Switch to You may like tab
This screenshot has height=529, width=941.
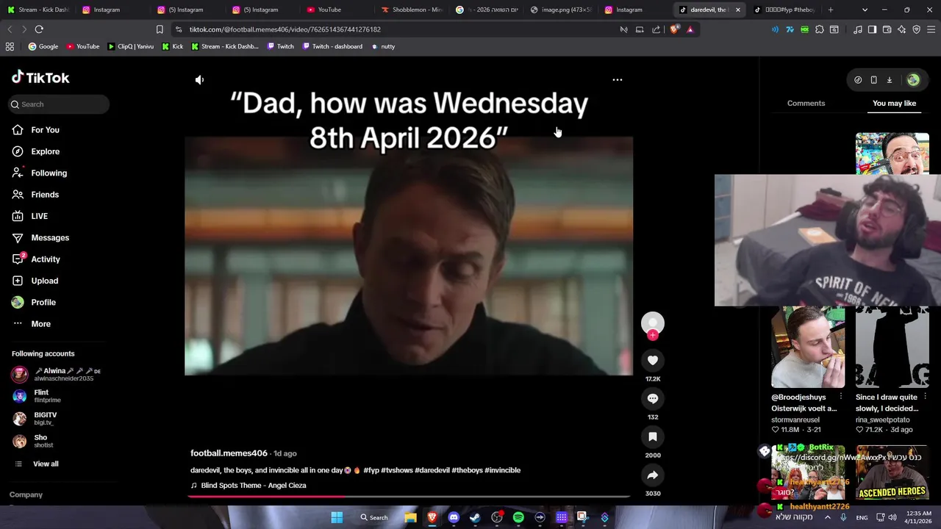[x=894, y=103]
